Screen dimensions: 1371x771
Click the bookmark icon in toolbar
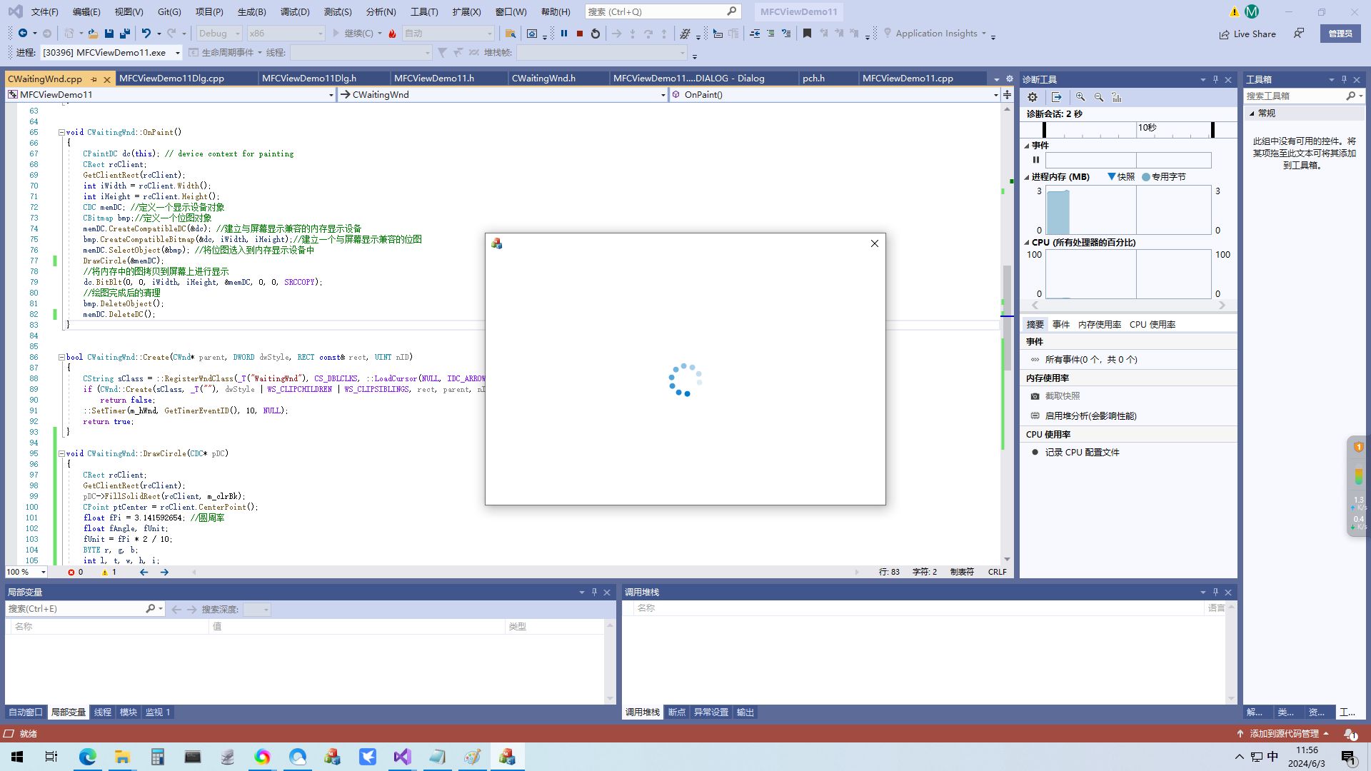tap(807, 34)
